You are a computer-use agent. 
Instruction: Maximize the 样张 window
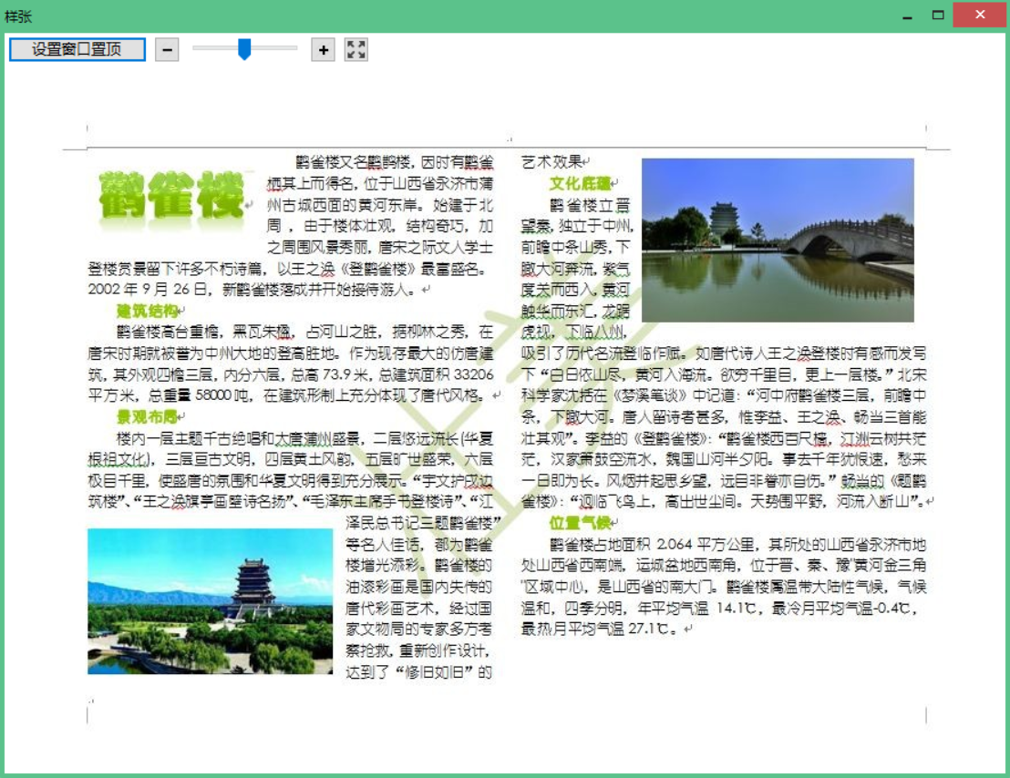point(937,15)
